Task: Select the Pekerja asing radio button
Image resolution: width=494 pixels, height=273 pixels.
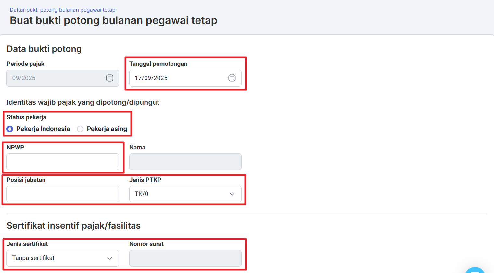Action: pyautogui.click(x=80, y=129)
